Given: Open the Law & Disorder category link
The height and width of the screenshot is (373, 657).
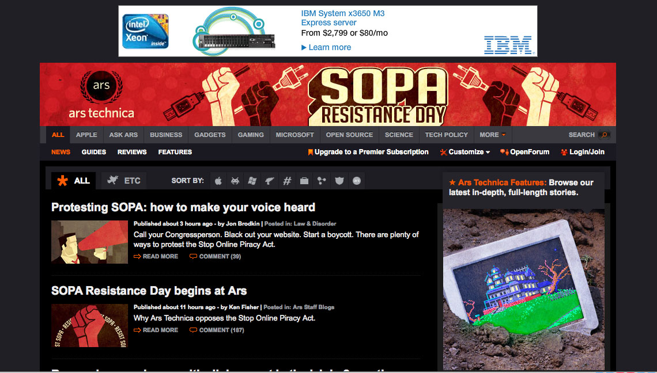Looking at the screenshot, I should [315, 223].
